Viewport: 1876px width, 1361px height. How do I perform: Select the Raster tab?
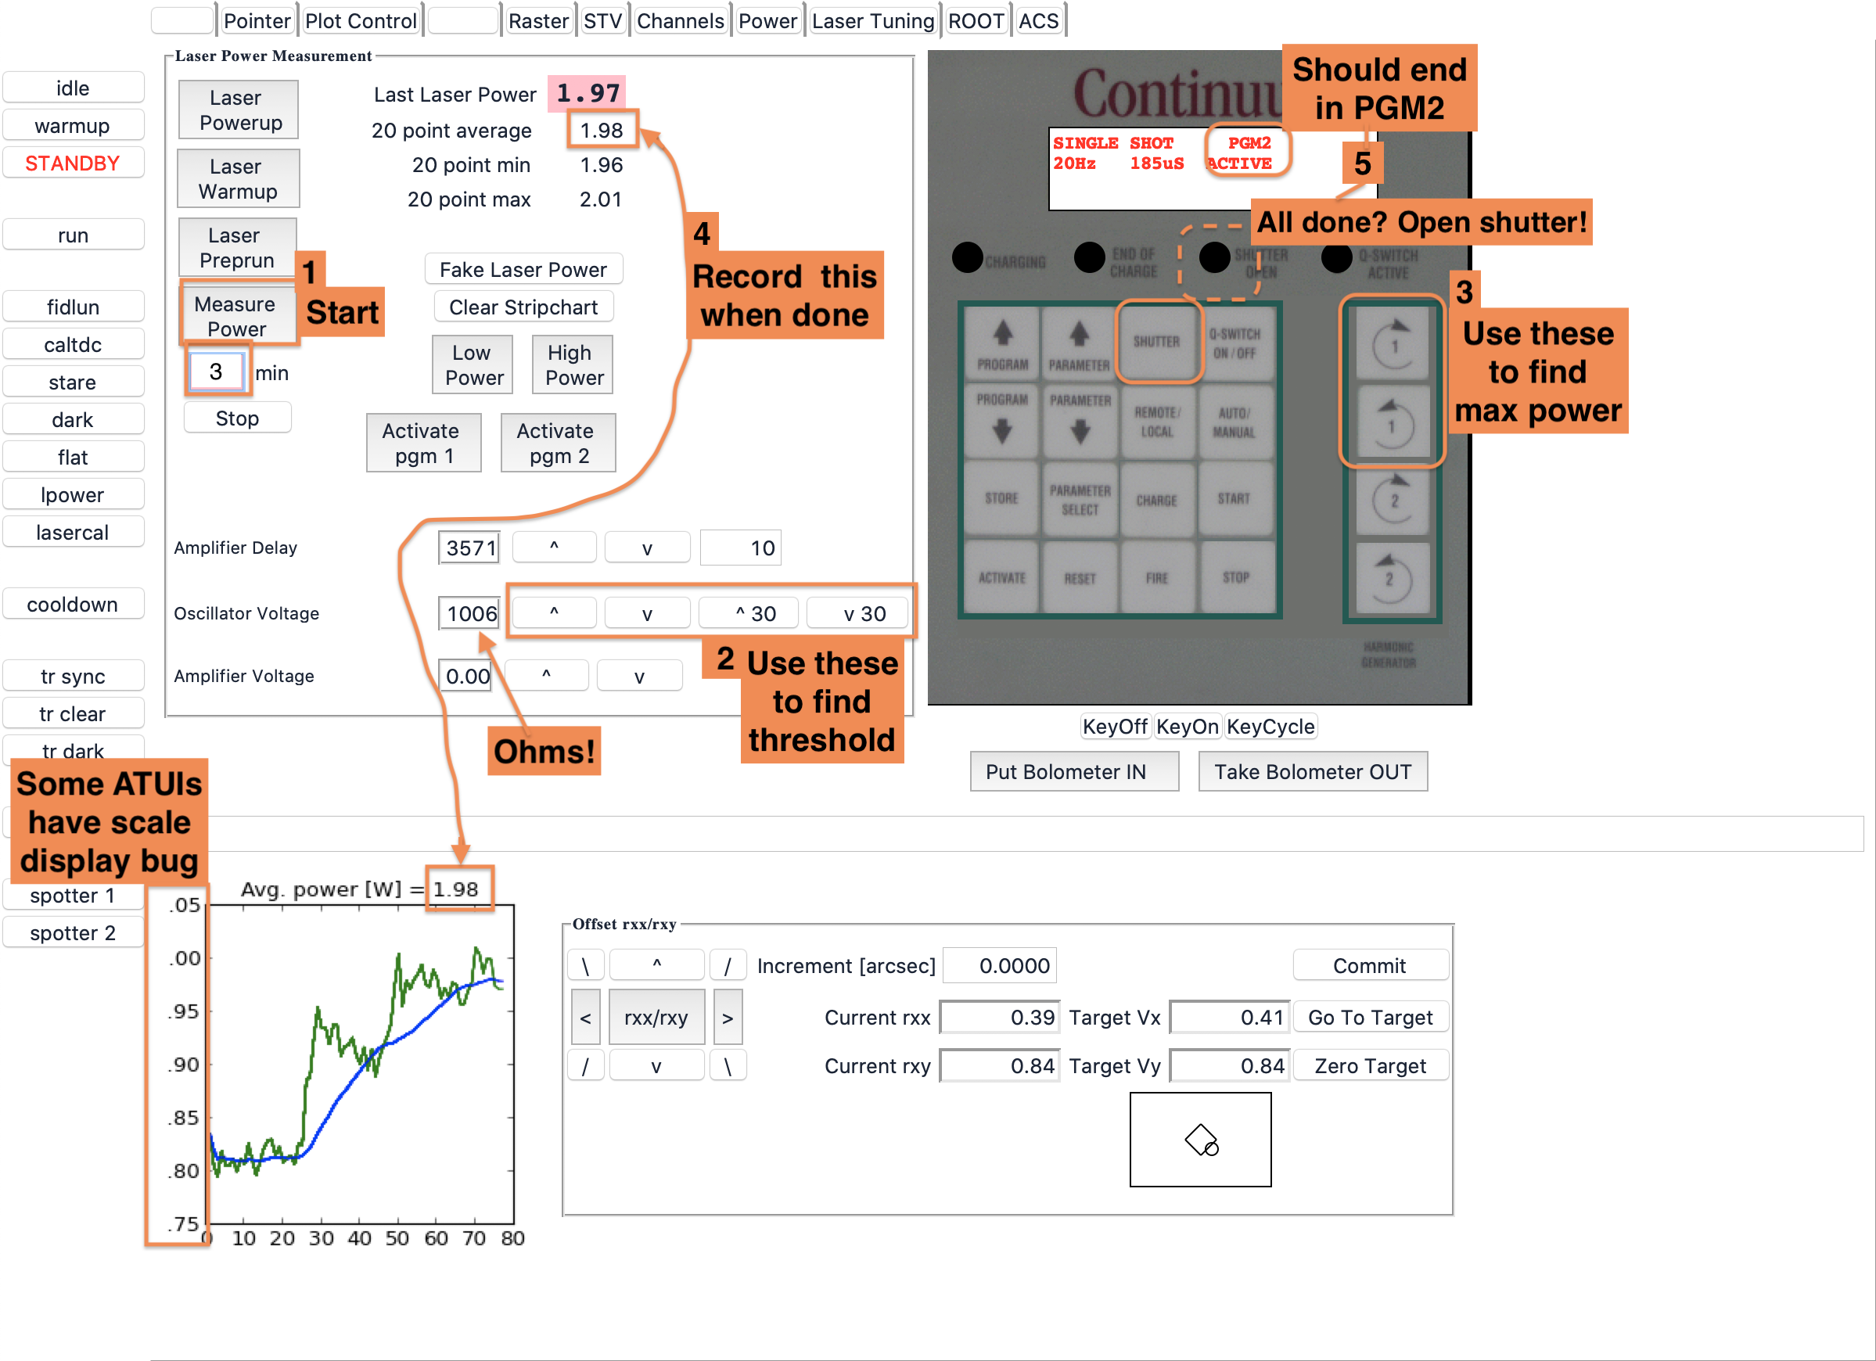[x=537, y=20]
